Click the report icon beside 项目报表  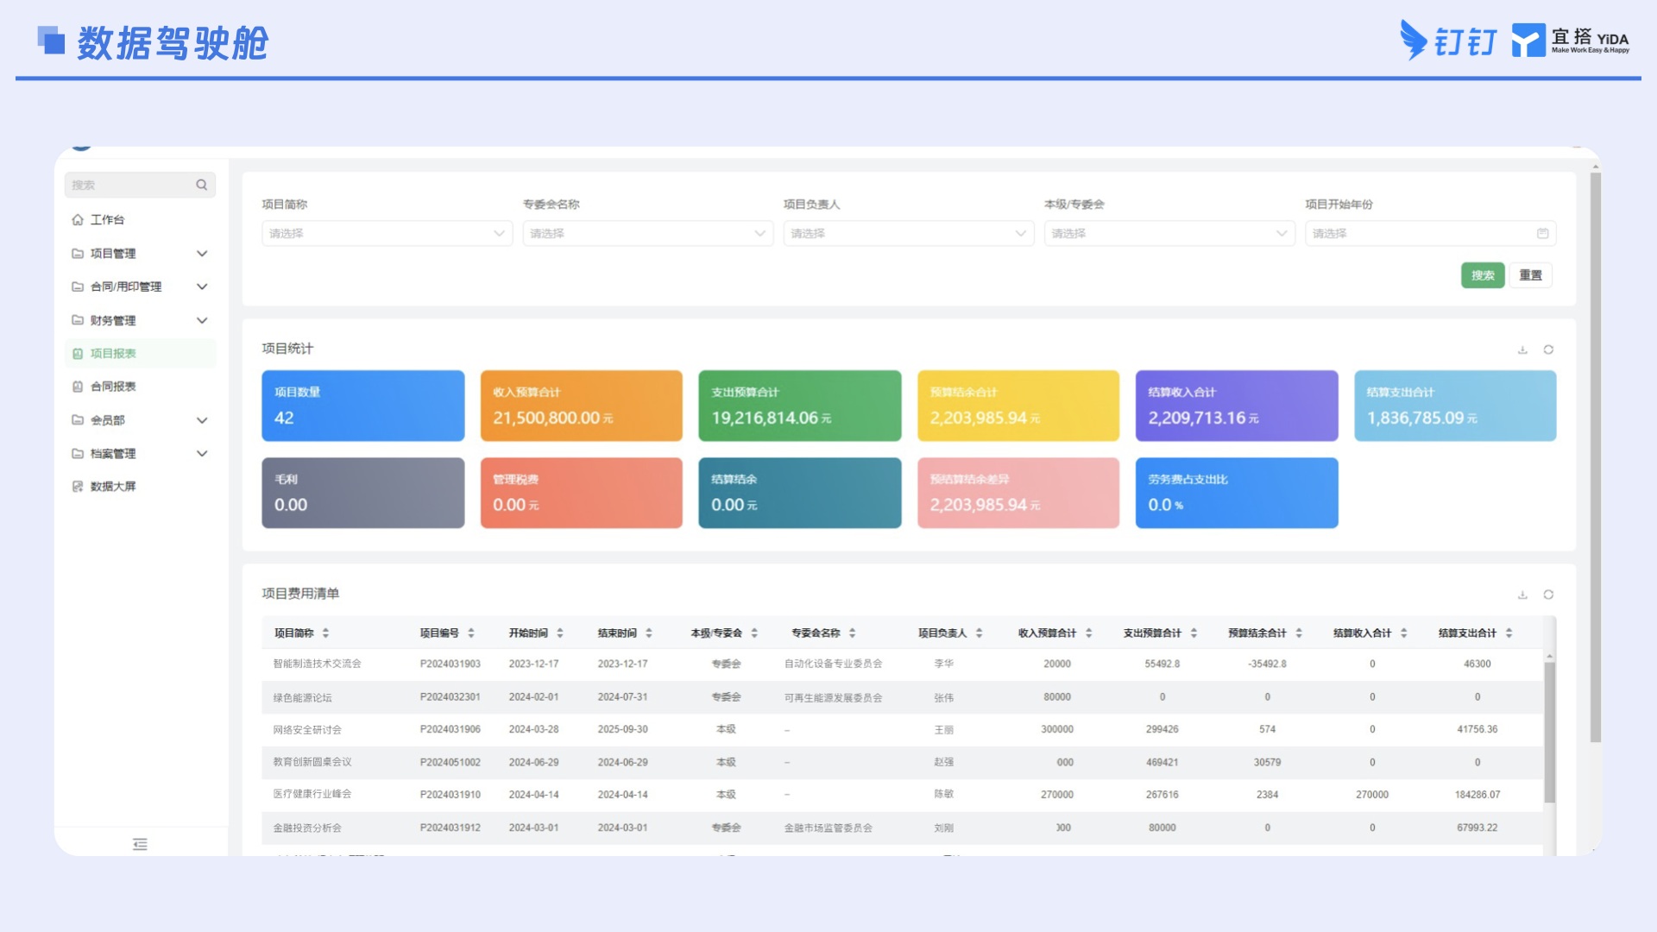[x=78, y=353]
